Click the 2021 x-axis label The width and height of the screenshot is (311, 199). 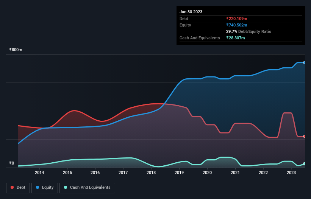click(x=235, y=173)
